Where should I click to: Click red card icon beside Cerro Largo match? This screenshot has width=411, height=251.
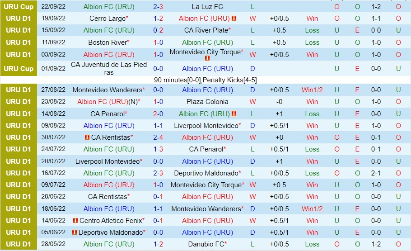pyautogui.click(x=234, y=19)
